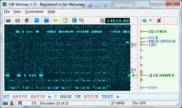Click the callsign tag icon
This screenshot has height=108, width=182.
[144, 21]
